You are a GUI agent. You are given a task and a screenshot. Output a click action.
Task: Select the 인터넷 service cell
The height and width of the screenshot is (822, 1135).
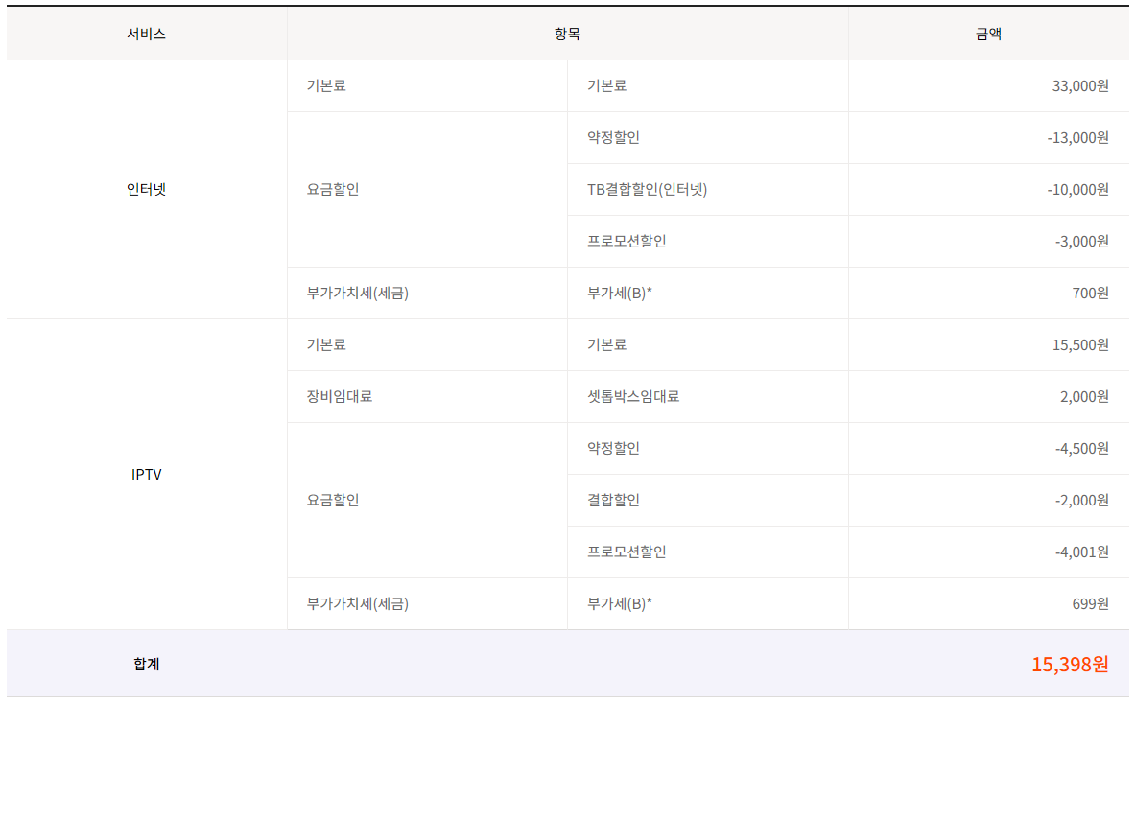point(146,189)
